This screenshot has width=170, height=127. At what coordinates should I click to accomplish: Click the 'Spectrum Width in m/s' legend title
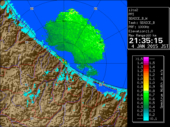pos(161,89)
